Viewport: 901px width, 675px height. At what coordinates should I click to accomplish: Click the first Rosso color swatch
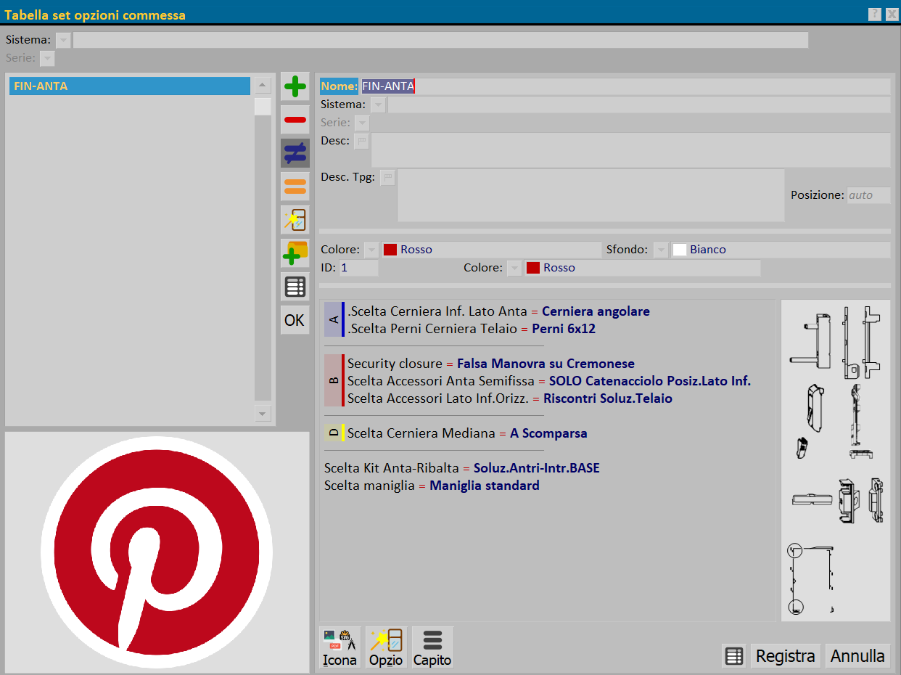[x=390, y=250]
